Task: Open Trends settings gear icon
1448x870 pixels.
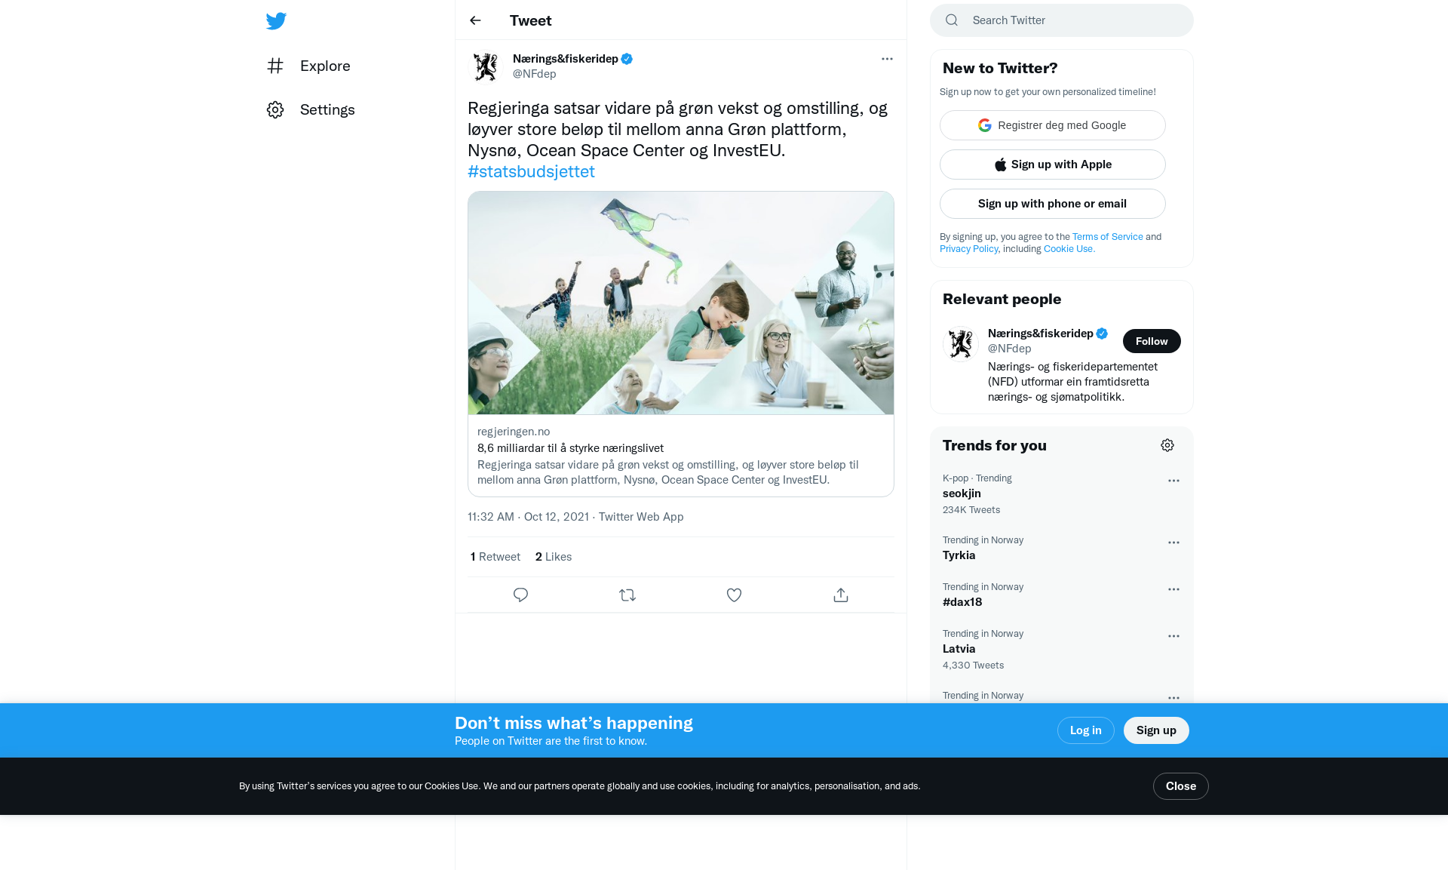Action: point(1167,445)
